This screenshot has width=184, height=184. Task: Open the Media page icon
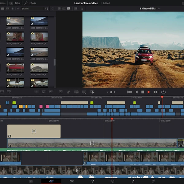31,181
